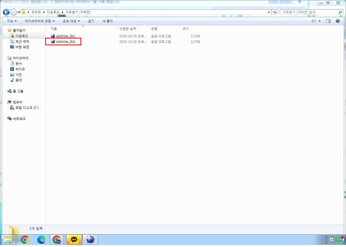Click the 굽기 toolbar button
Screen dimensions: 346x247
(x=91, y=21)
